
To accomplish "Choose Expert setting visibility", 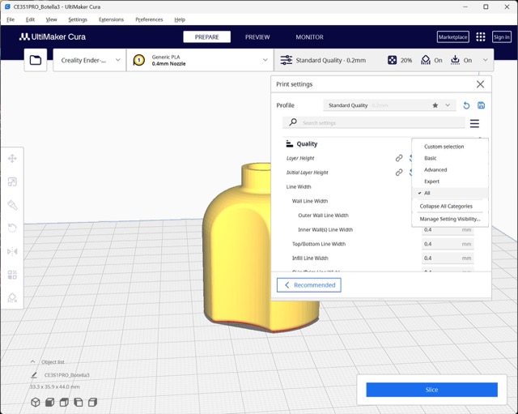I will [431, 181].
